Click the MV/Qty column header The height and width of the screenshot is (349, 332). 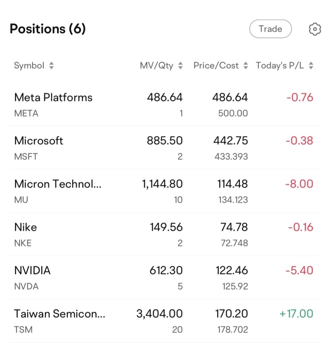(156, 65)
